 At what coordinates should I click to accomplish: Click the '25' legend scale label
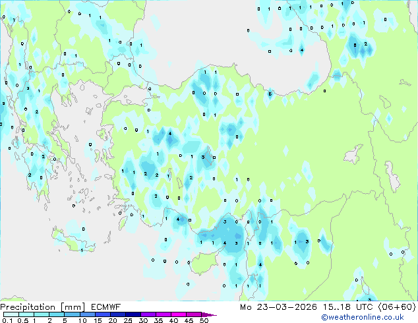[x=128, y=320]
